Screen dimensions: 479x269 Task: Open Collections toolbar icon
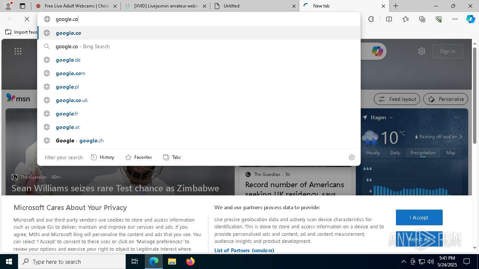[422, 19]
